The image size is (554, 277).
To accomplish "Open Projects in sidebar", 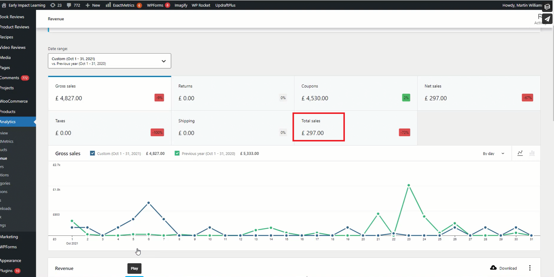I will tap(7, 88).
